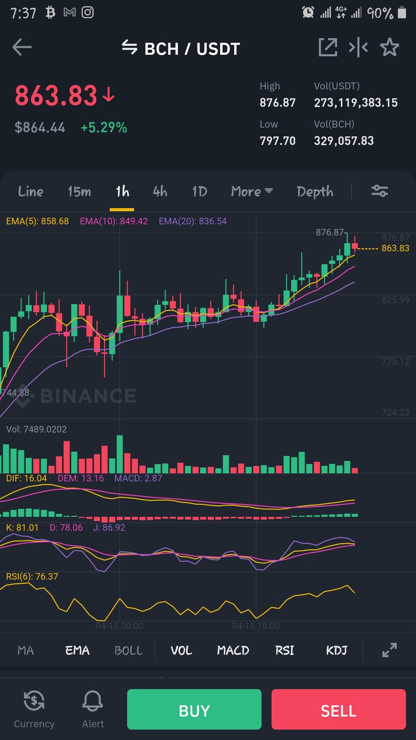Tap the swap pair icon beside BCH / USDT
This screenshot has height=740, width=416.
(x=129, y=48)
